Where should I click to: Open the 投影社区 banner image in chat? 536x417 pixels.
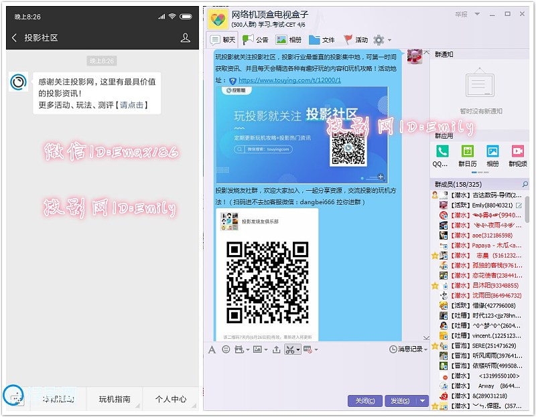pyautogui.click(x=302, y=135)
